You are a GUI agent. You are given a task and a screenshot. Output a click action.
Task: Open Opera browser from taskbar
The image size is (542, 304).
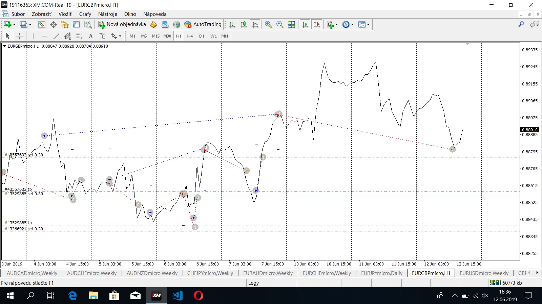198,296
